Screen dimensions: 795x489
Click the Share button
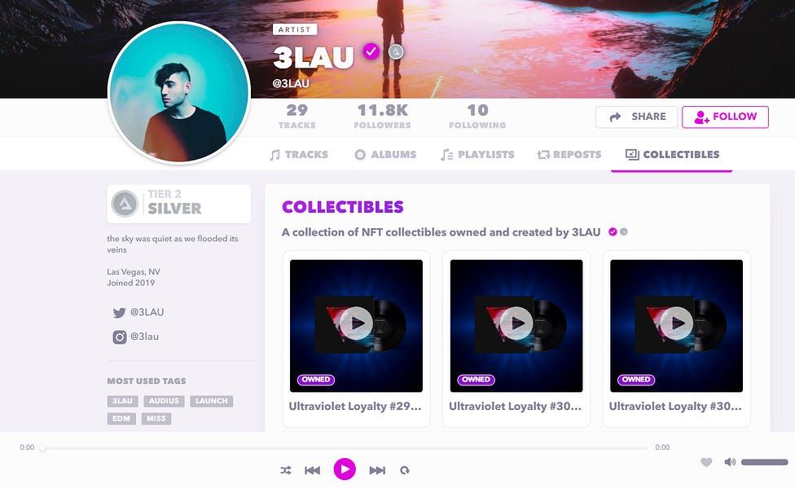(636, 117)
